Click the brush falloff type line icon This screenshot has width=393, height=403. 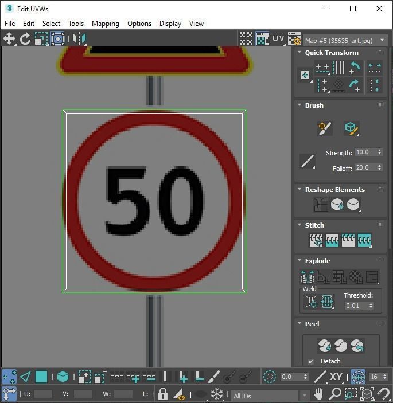308,161
